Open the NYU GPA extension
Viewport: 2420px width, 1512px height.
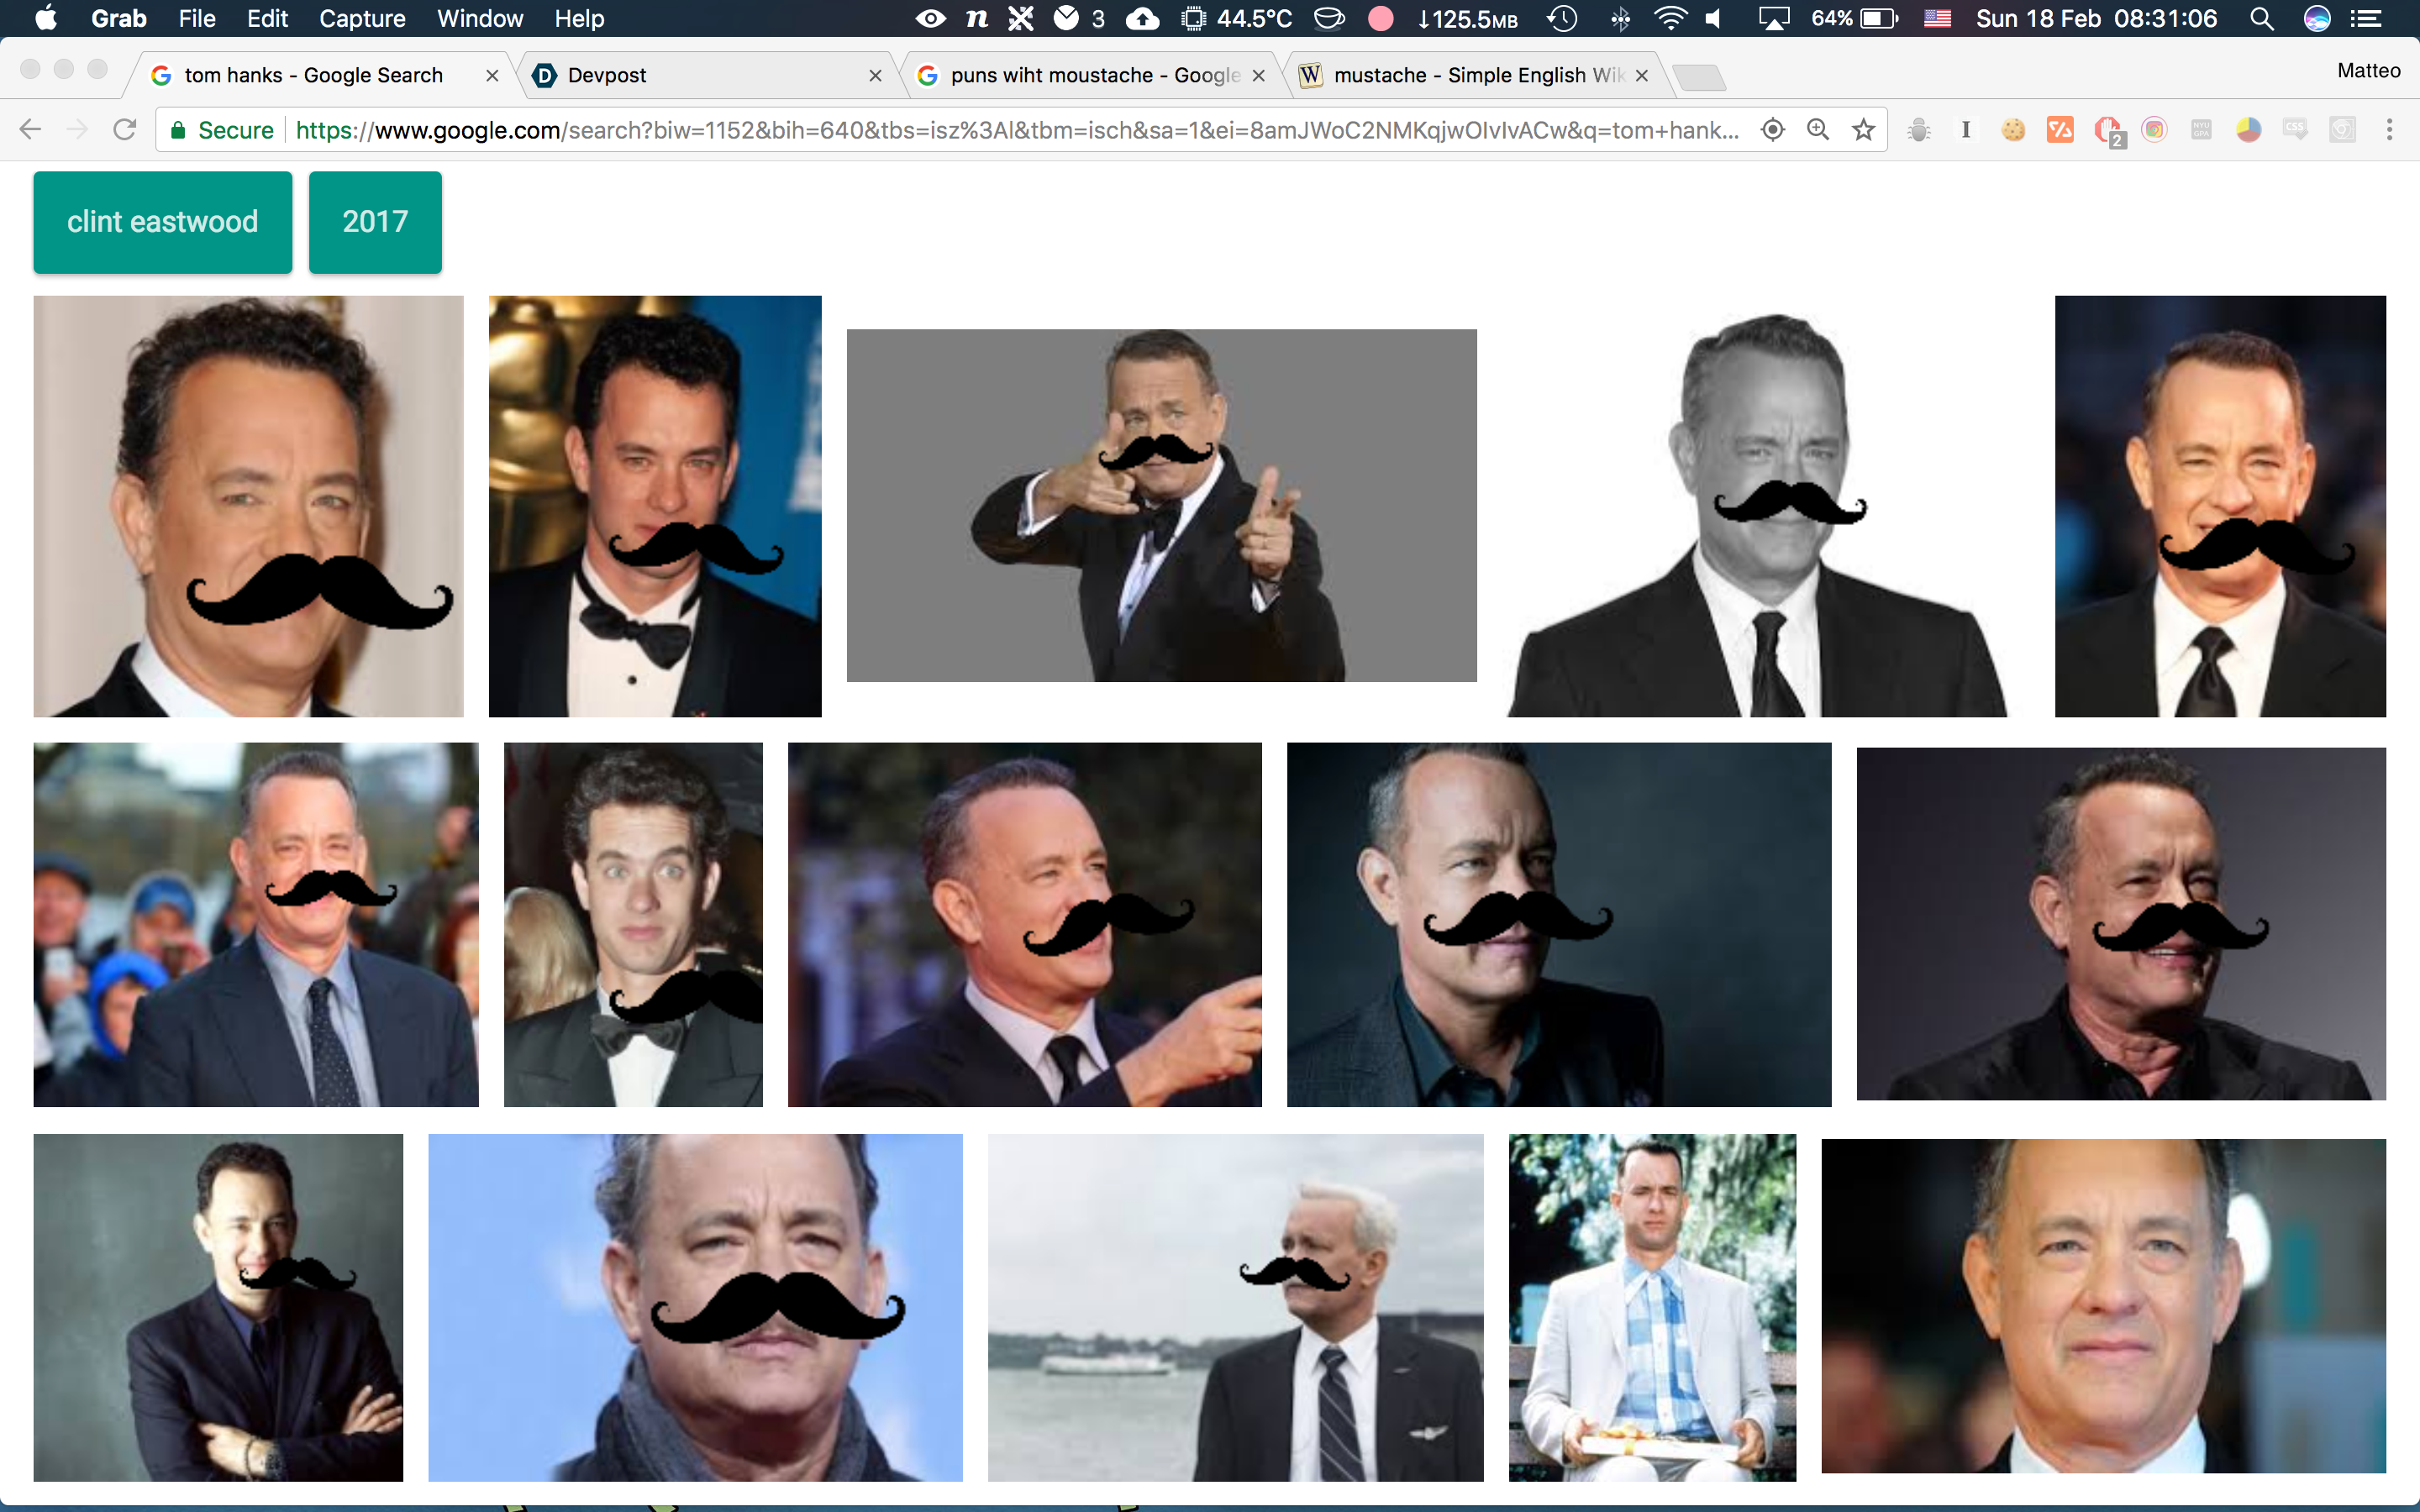(2201, 130)
